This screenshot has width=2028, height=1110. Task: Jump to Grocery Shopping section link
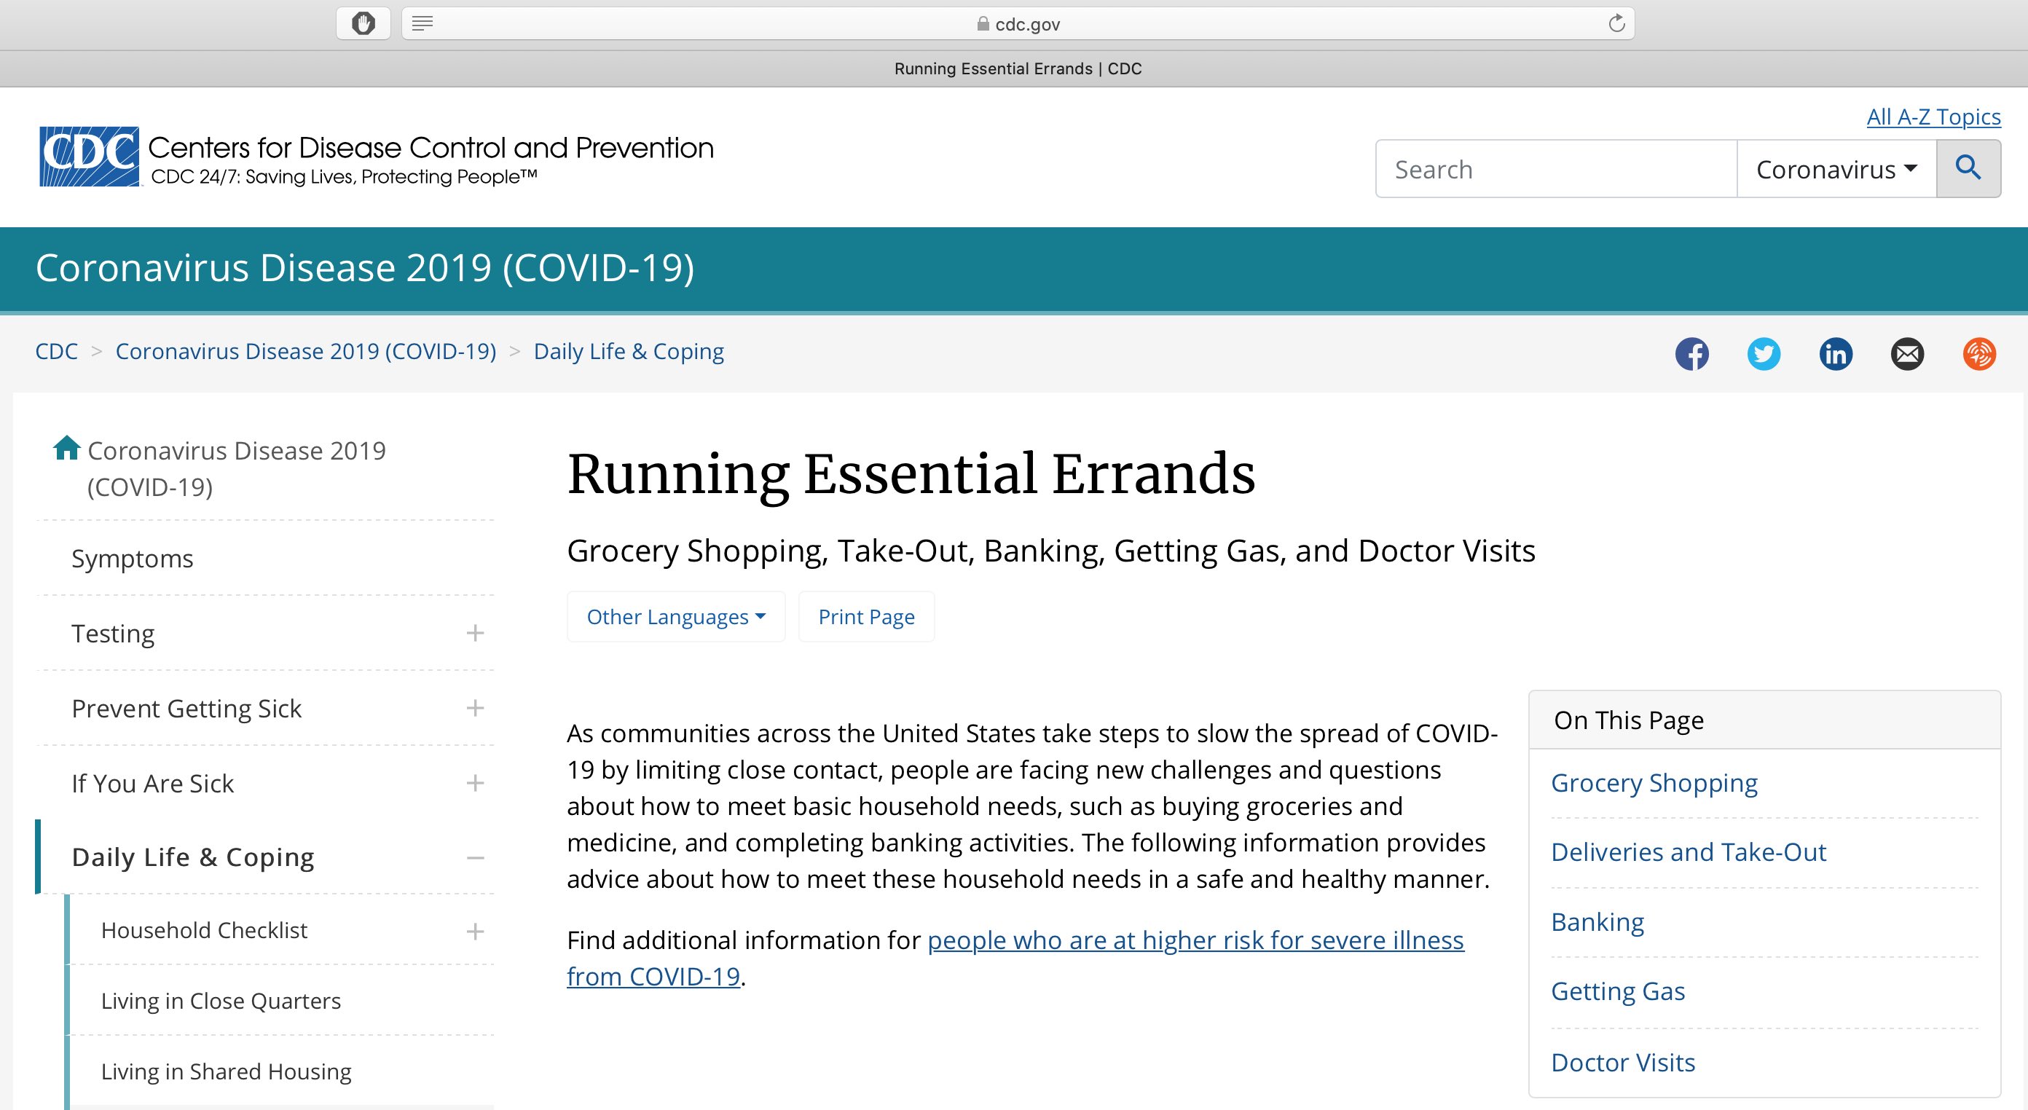1654,782
